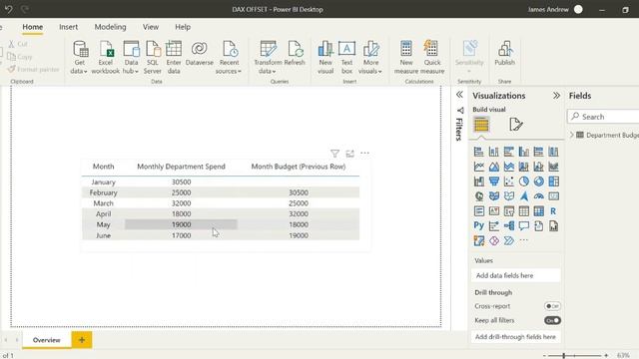Click Refresh in Queries group

(295, 53)
